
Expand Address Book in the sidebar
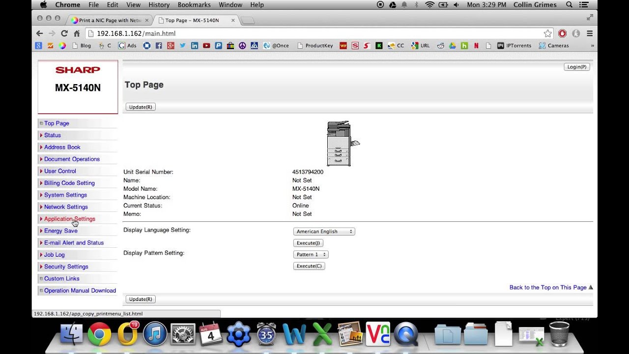click(x=62, y=147)
